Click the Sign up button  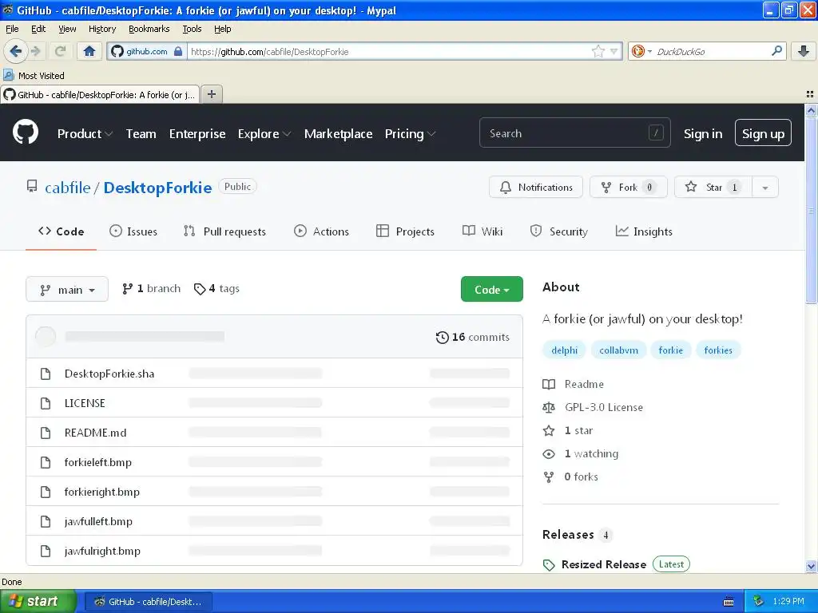click(x=763, y=133)
